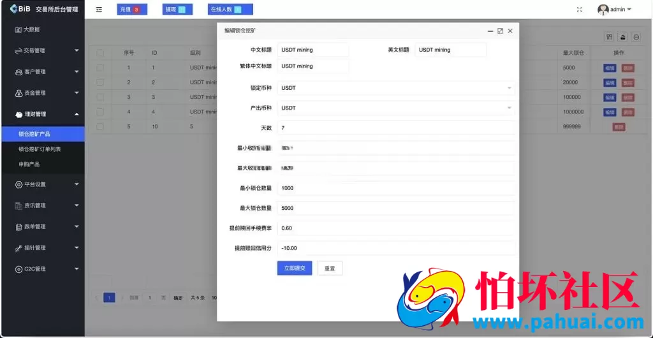This screenshot has width=653, height=338.
Task: Expand the 插针管理 sidebar menu
Action: pos(77,247)
